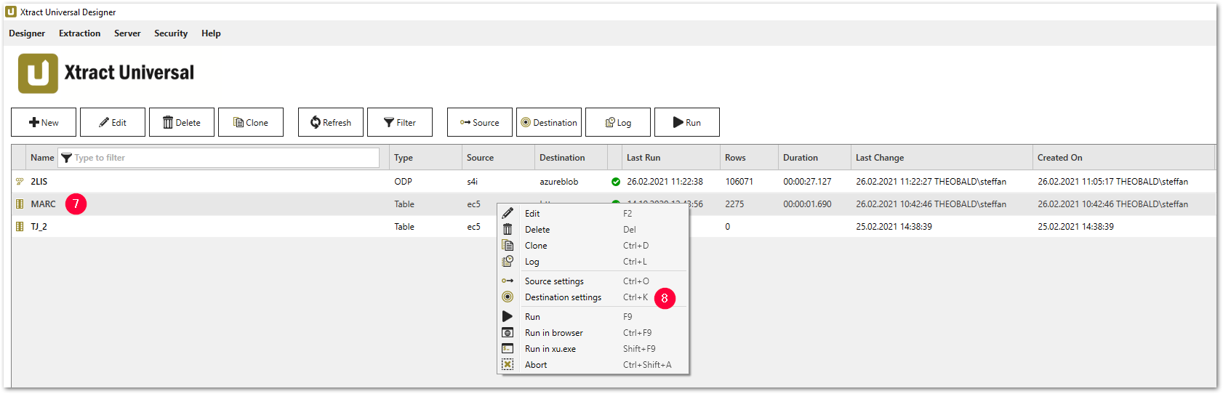This screenshot has height=394, width=1223.
Task: Click the New extraction toolbar button
Action: [44, 122]
